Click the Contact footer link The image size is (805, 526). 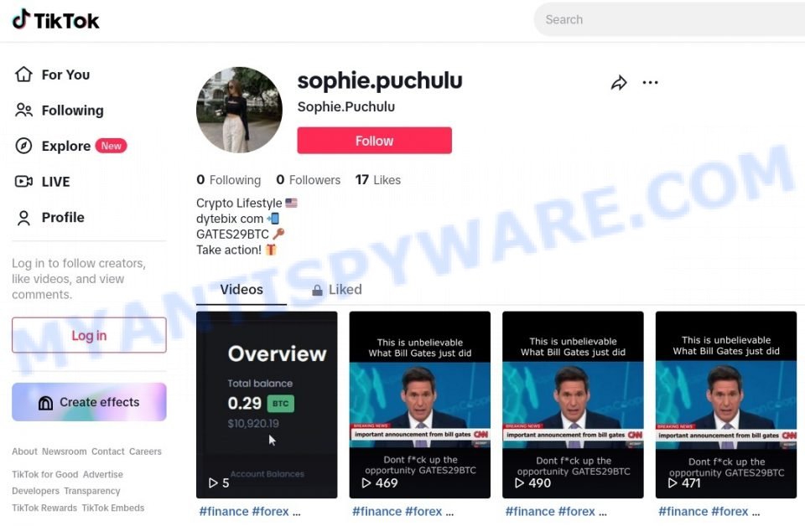[x=108, y=451]
